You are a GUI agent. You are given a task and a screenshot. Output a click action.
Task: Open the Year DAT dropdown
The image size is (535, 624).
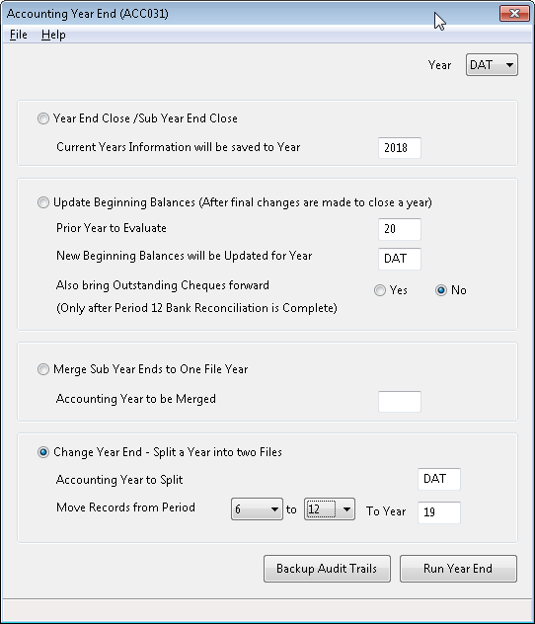[492, 65]
